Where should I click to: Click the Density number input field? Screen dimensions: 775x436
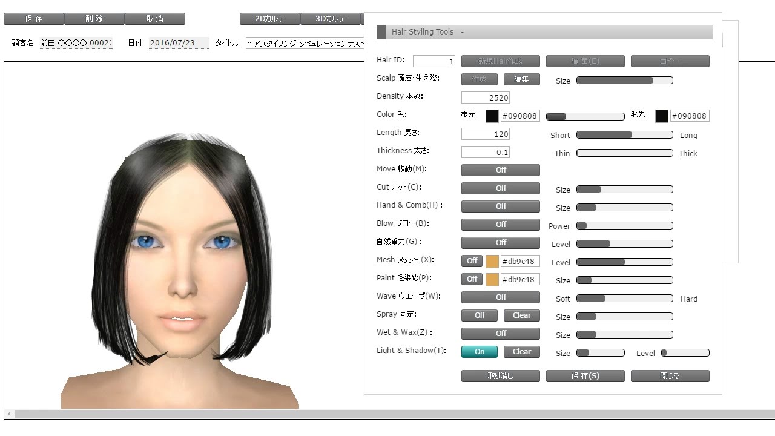[485, 97]
